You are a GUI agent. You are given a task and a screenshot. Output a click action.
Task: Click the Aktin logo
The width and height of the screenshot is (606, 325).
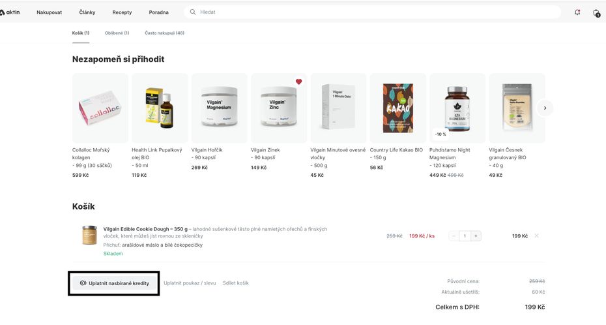[10, 12]
